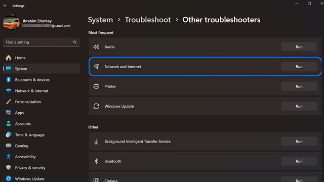Run the Bluetooth troubleshooter
Screen dimensions: 324x182
click(299, 161)
